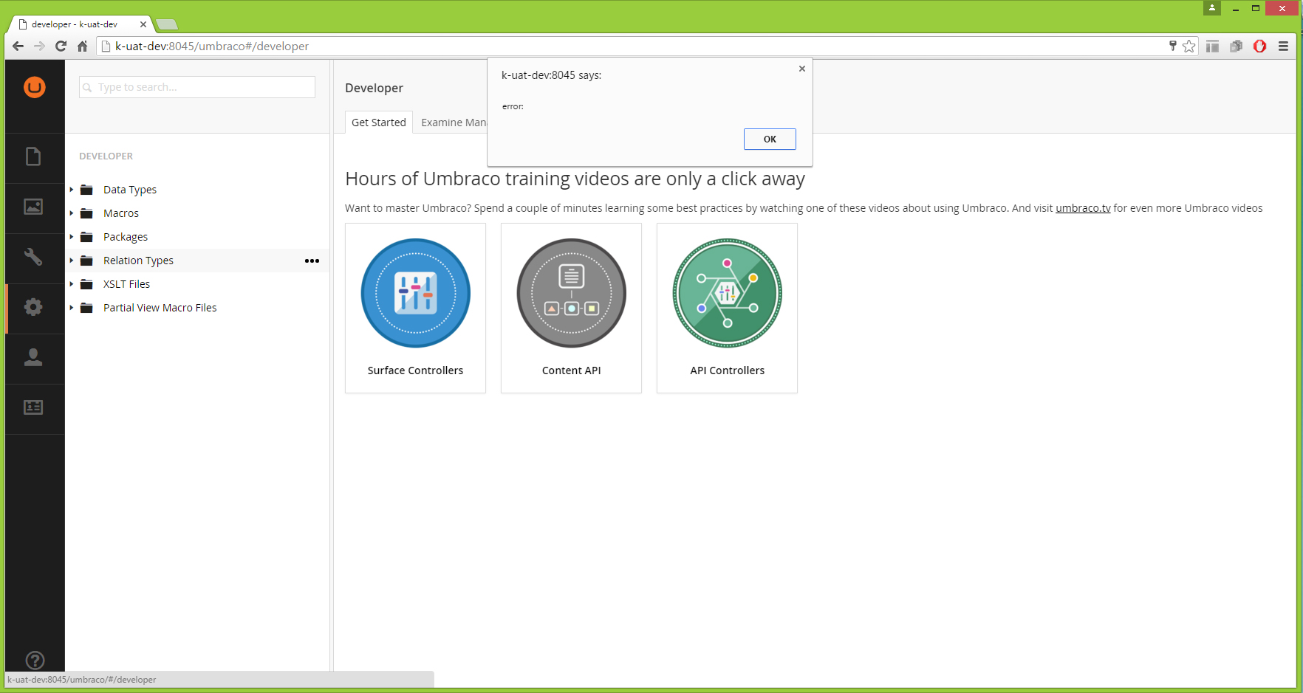Viewport: 1303px width, 693px height.
Task: Expand the Data Types tree node
Action: coord(72,190)
